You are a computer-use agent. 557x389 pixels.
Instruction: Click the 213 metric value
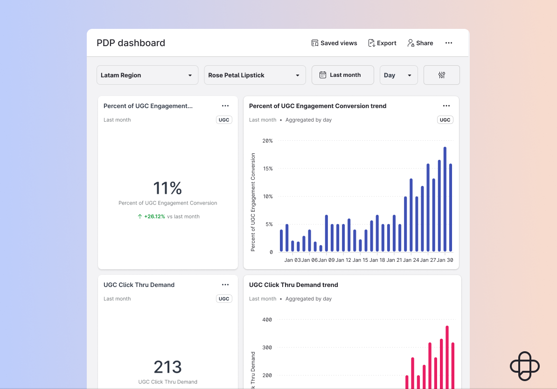167,367
